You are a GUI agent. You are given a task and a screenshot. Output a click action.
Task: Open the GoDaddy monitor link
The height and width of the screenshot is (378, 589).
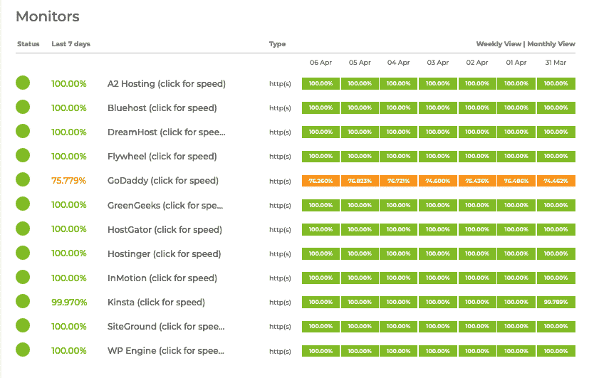pyautogui.click(x=162, y=181)
